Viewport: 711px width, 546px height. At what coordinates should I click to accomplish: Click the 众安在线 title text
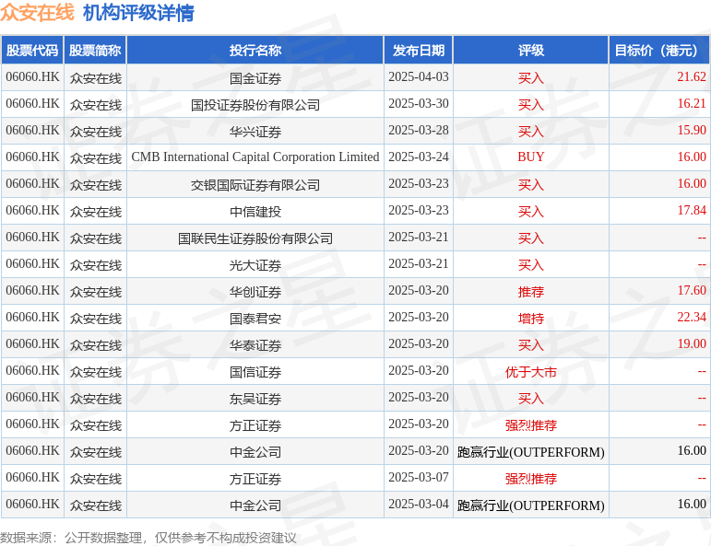37,12
